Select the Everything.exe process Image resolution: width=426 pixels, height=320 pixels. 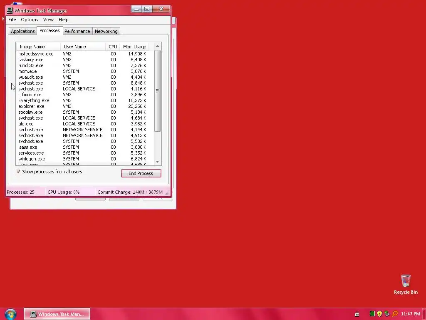(82, 100)
